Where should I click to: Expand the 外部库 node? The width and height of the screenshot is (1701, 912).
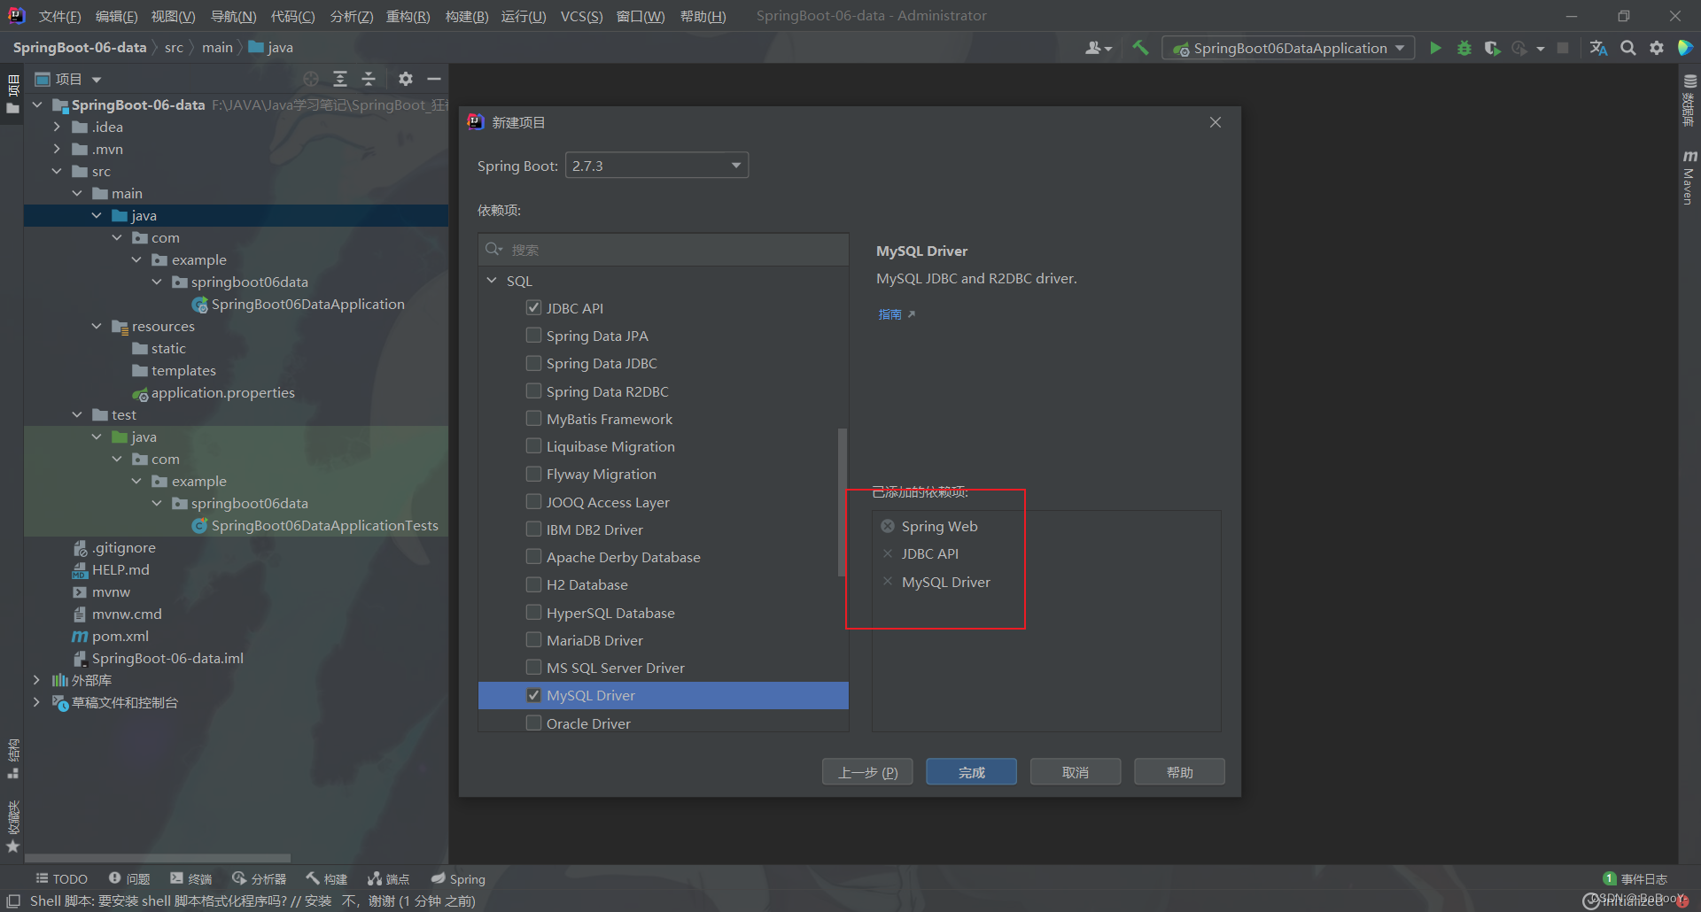[36, 680]
